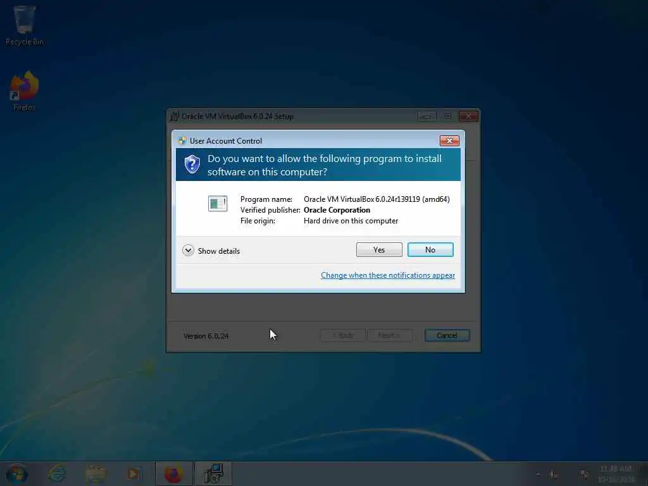Click the installer program icon beside Program name
The image size is (648, 486).
pyautogui.click(x=218, y=203)
